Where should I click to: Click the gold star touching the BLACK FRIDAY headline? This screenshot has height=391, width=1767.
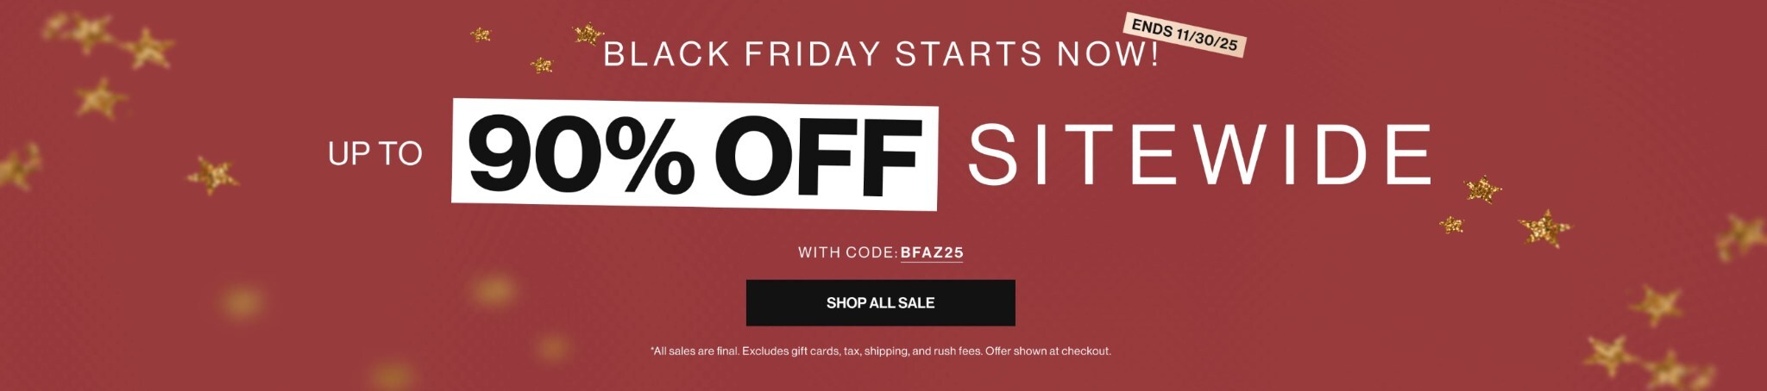[x=588, y=34]
